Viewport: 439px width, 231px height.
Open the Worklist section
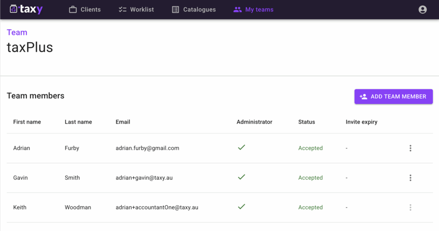coord(136,9)
